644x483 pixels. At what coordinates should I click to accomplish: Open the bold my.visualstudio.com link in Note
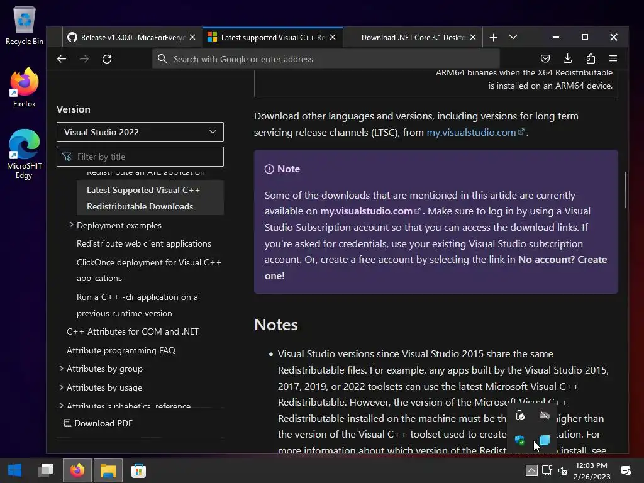pyautogui.click(x=370, y=211)
